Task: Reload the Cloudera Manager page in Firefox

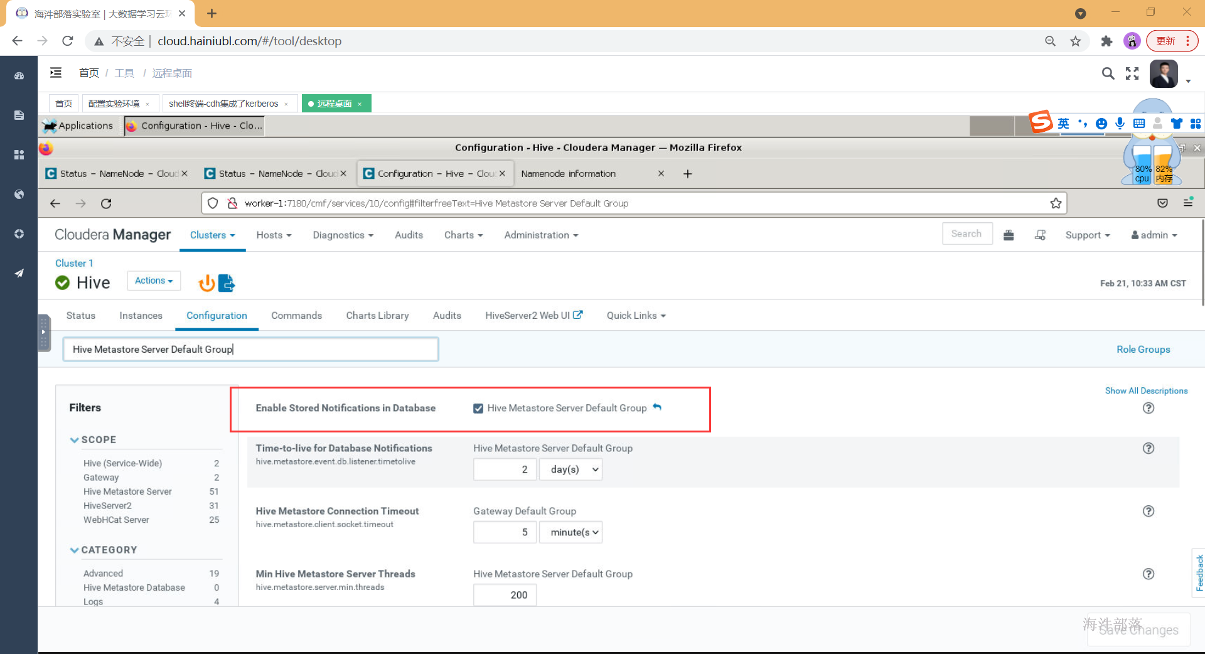Action: tap(106, 203)
